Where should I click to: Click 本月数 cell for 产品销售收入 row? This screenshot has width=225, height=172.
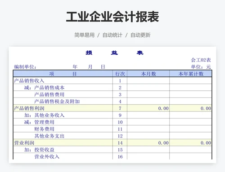click(x=148, y=81)
